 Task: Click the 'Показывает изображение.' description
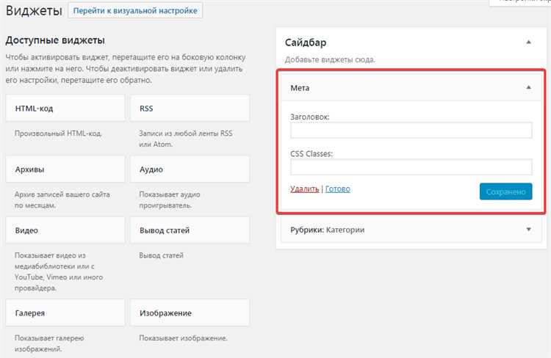coord(183,338)
